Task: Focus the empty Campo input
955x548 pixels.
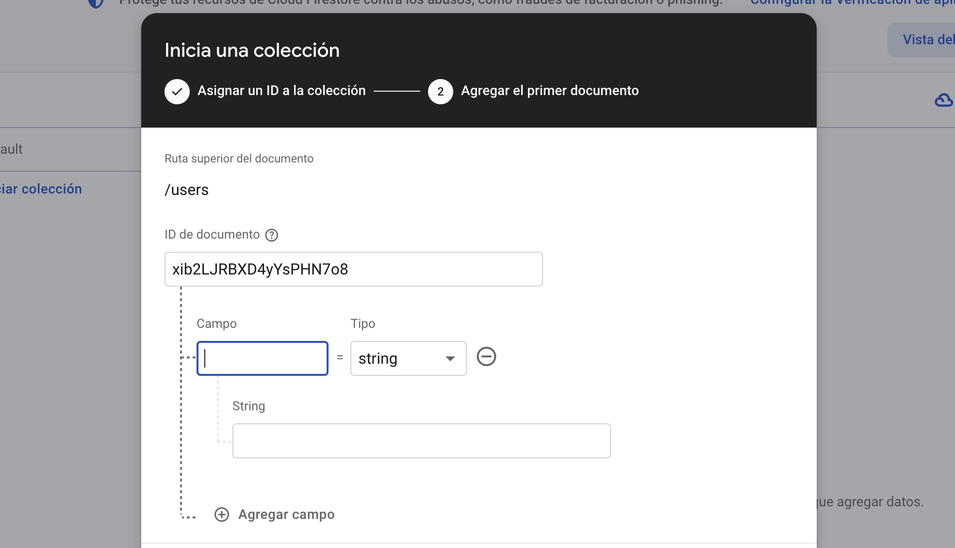Action: 262,358
